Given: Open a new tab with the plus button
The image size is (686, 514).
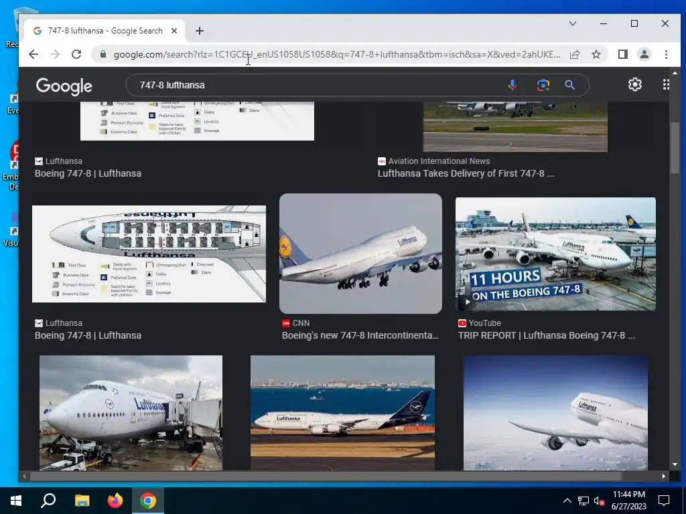Looking at the screenshot, I should point(200,31).
